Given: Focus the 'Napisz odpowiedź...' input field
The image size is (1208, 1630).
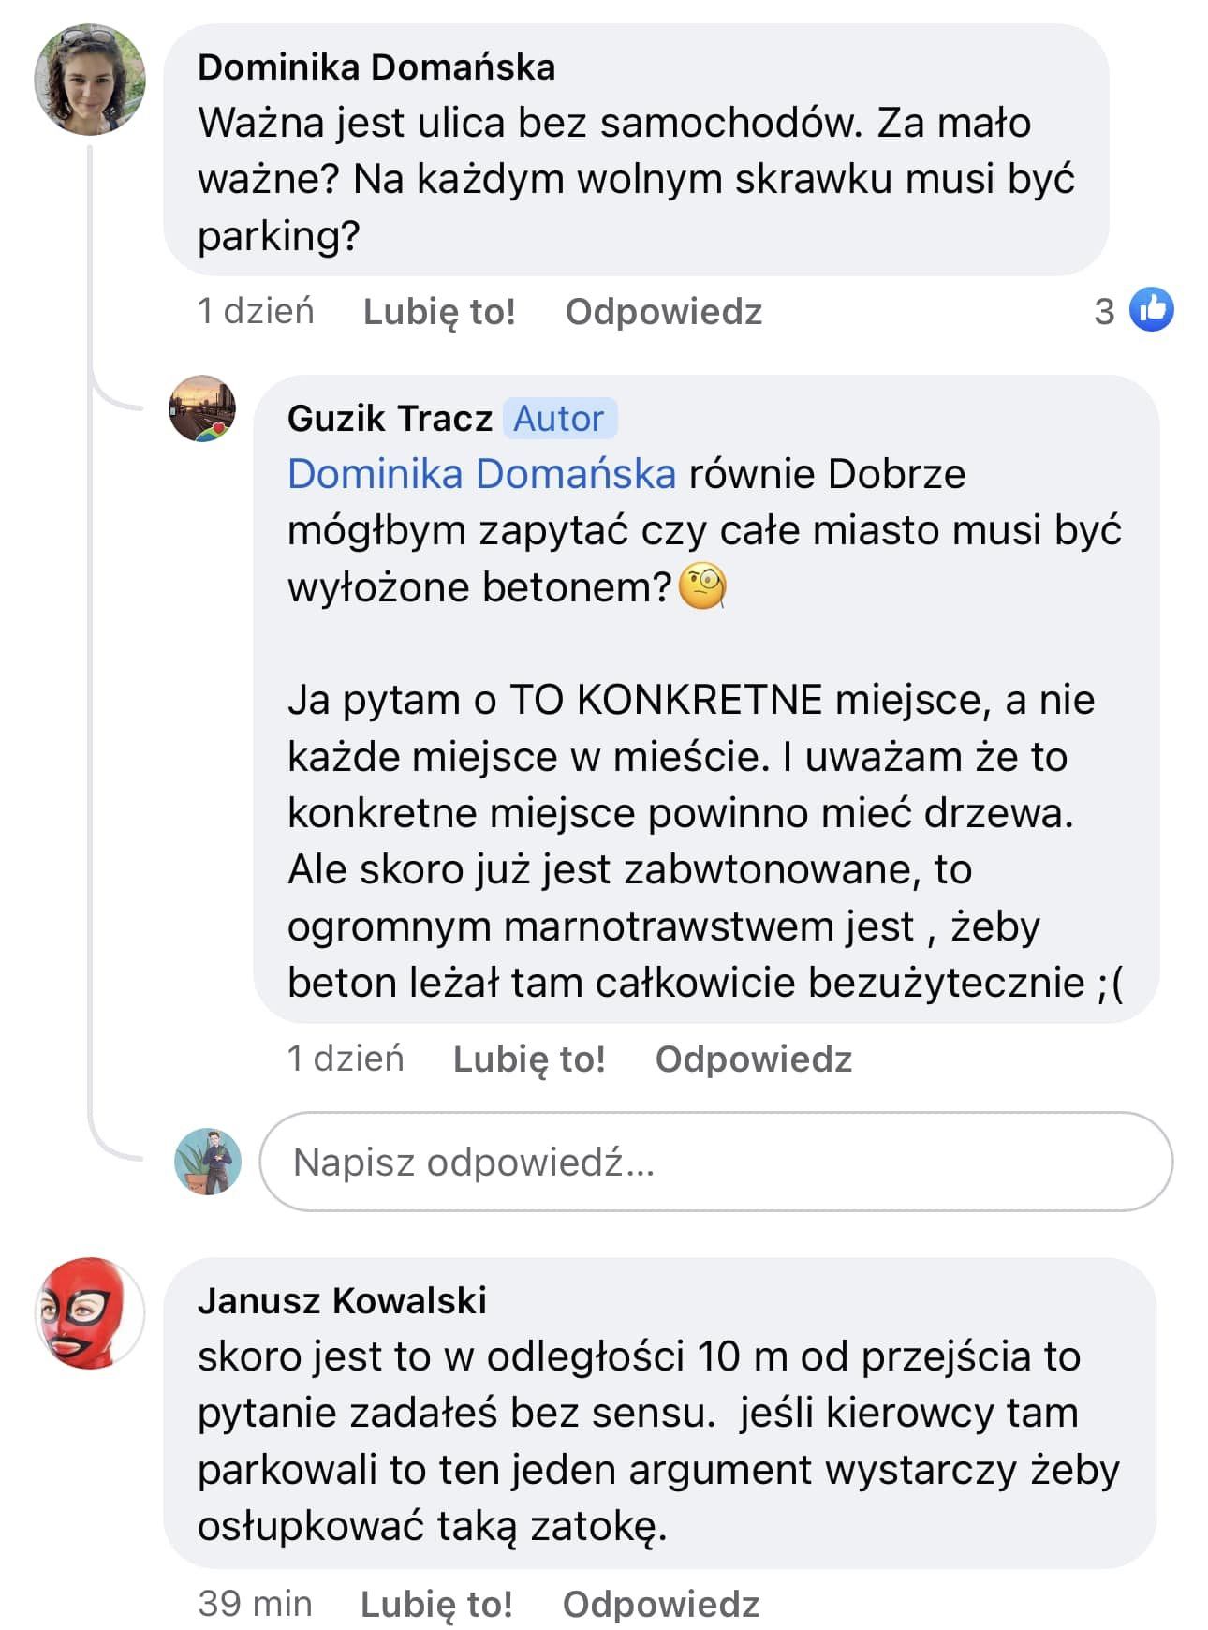Looking at the screenshot, I should point(715,1162).
